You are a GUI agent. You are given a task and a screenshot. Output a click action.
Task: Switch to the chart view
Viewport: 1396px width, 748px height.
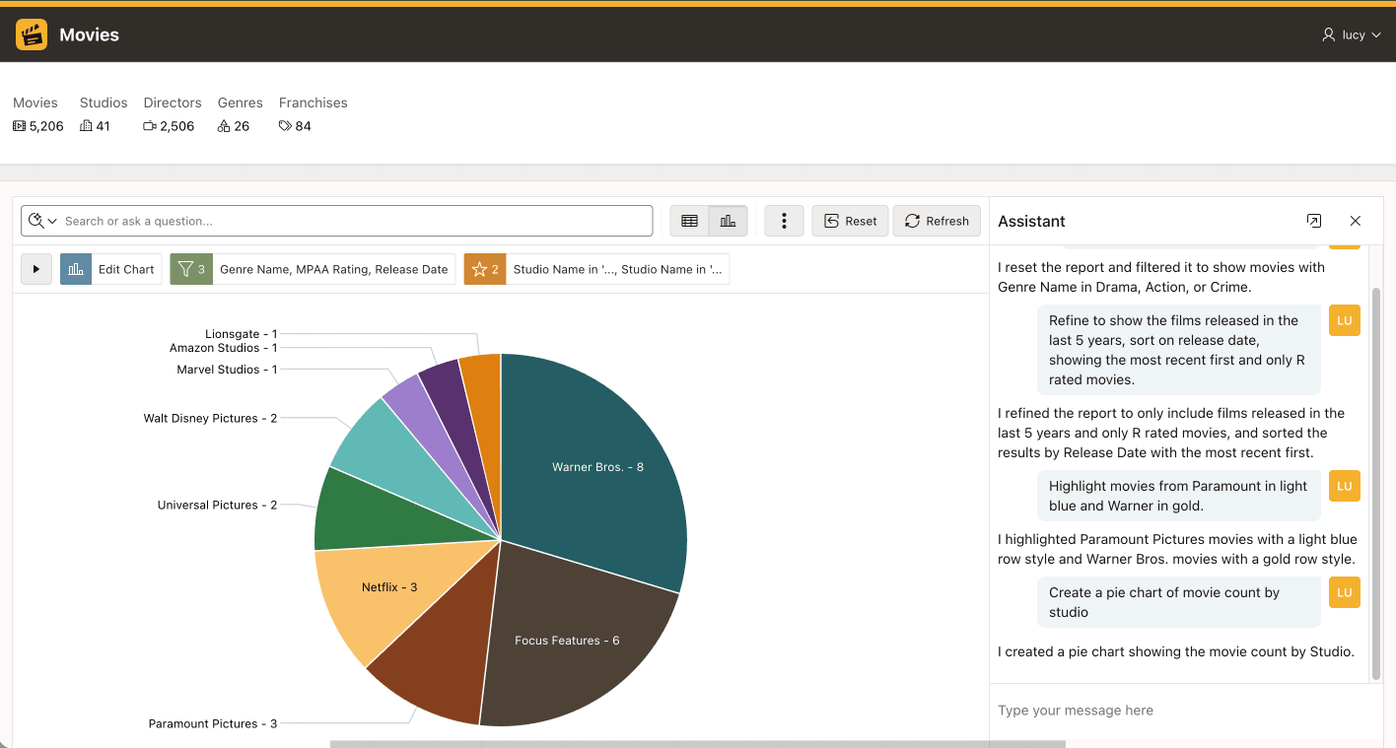point(729,221)
